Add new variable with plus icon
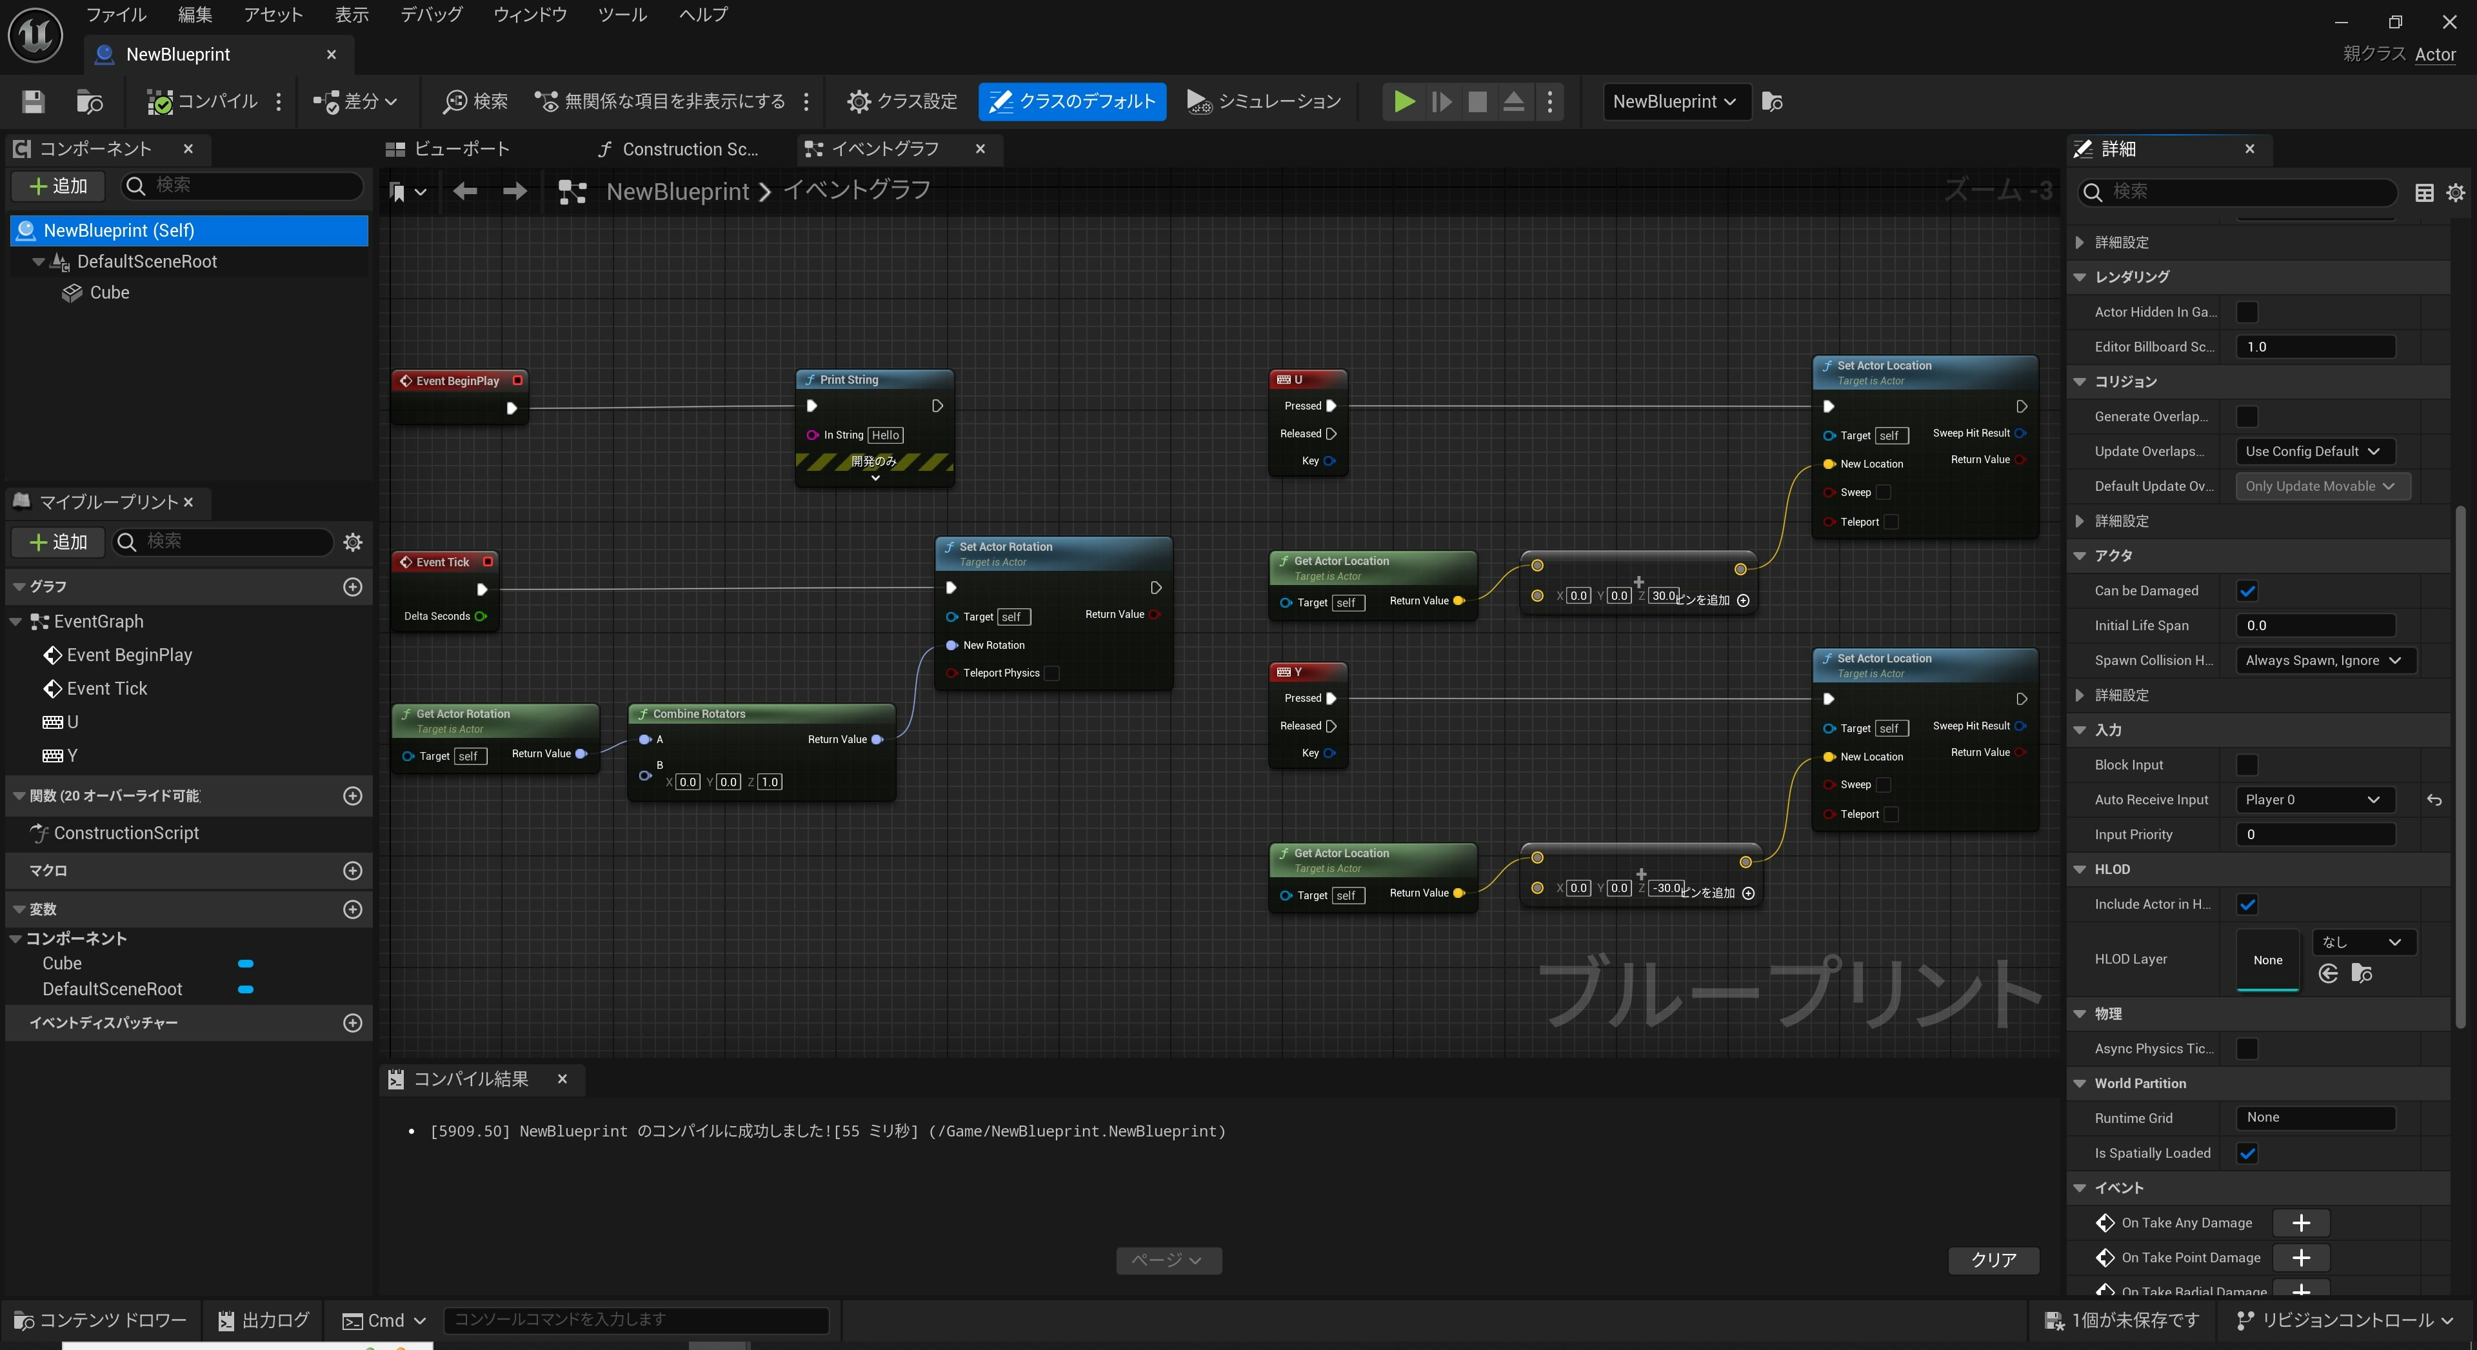 [x=353, y=909]
